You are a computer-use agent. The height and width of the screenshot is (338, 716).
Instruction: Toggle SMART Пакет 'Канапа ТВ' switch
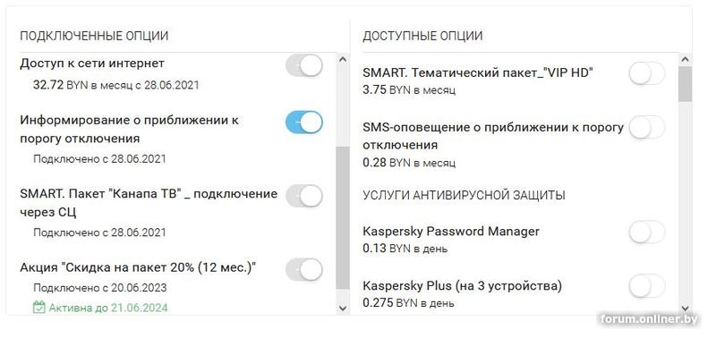pyautogui.click(x=304, y=196)
